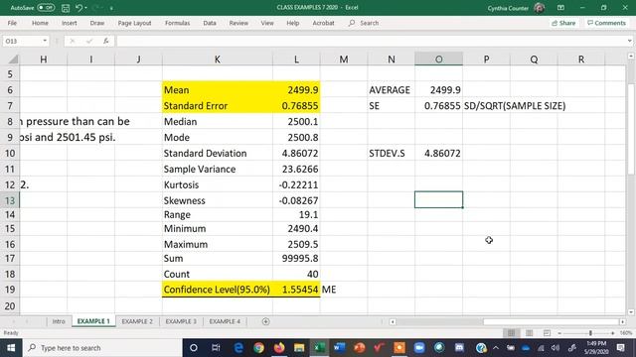Select the Review ribbon tab
Image resolution: width=636 pixels, height=357 pixels.
click(238, 23)
